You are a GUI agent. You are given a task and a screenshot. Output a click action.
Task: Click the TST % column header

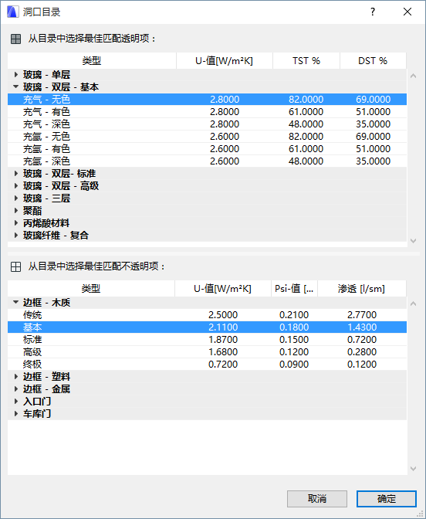(x=306, y=61)
